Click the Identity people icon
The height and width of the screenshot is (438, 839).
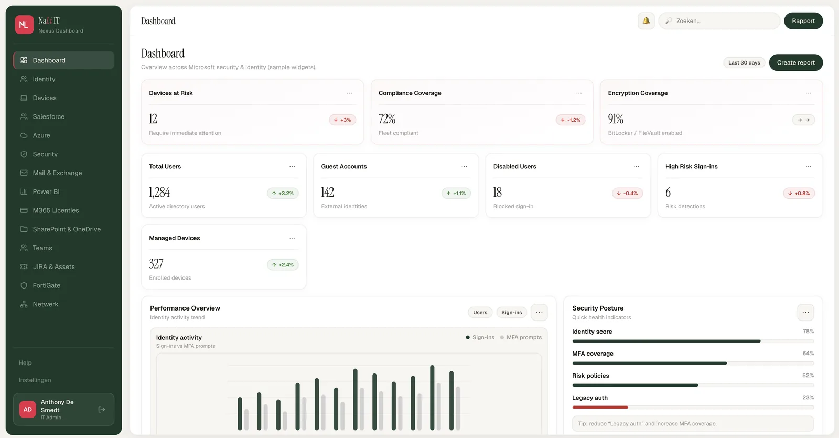24,79
